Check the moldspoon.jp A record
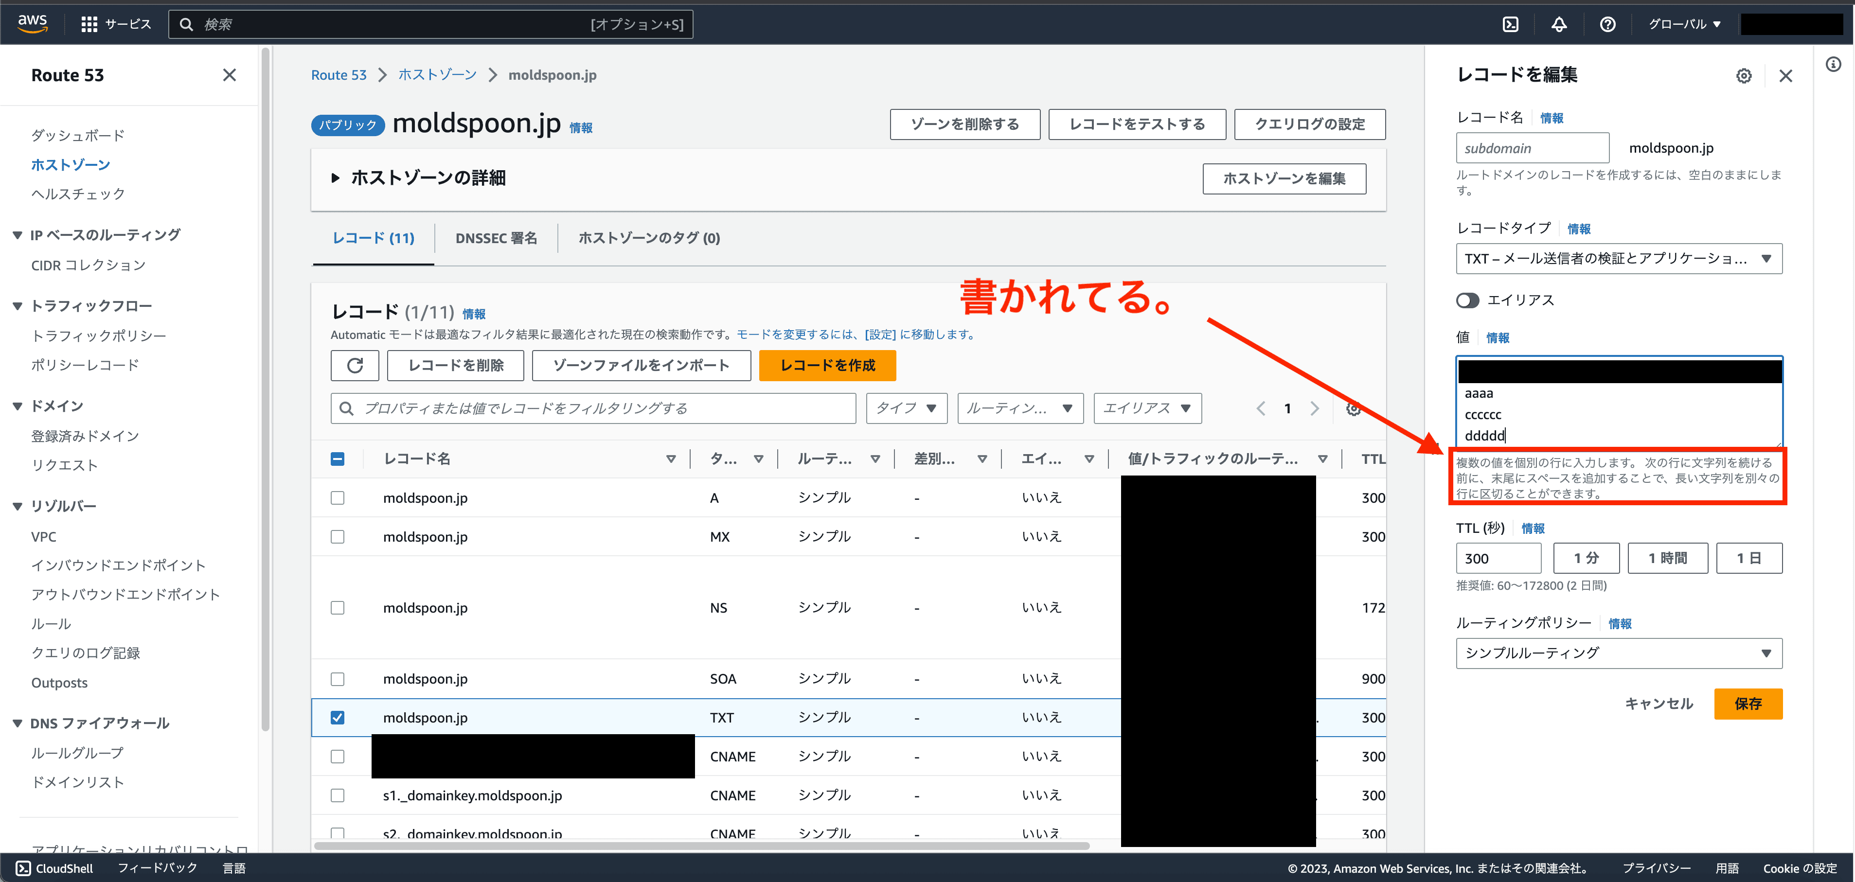Viewport: 1855px width, 882px height. tap(337, 497)
